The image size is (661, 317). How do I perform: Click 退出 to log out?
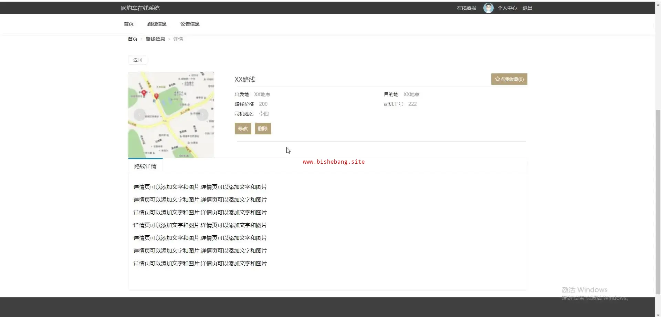[x=527, y=8]
